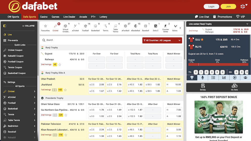Open the My Bets panel

(x=234, y=87)
